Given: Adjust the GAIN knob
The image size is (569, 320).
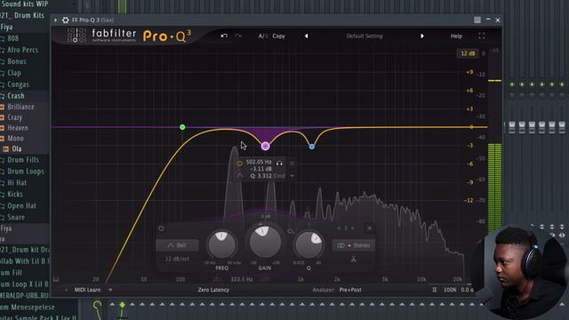Looking at the screenshot, I should click(x=265, y=242).
